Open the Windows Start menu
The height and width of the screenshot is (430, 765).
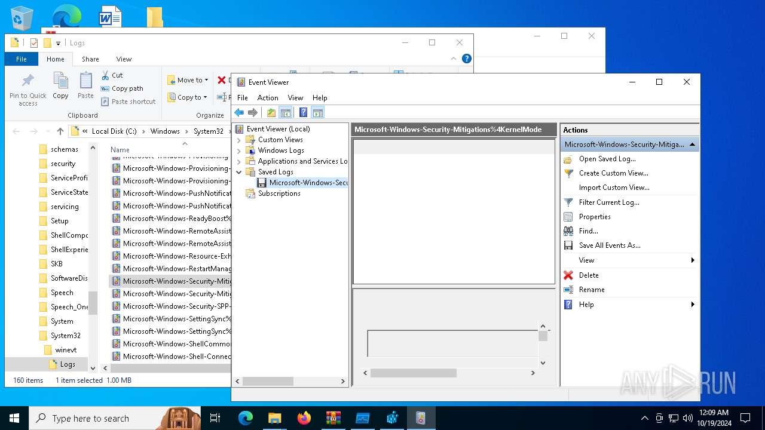14,418
